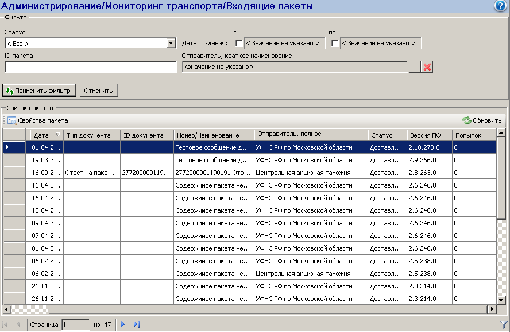Enable the Дата создания 'с' checkbox
Screen dimensions: 510x332
(x=239, y=43)
